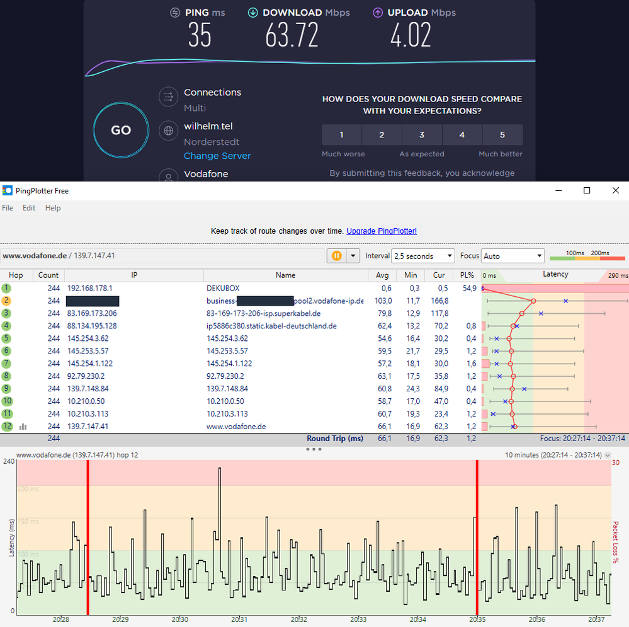This screenshot has height=627, width=629.
Task: Open the Focus Auto dropdown
Action: [513, 256]
